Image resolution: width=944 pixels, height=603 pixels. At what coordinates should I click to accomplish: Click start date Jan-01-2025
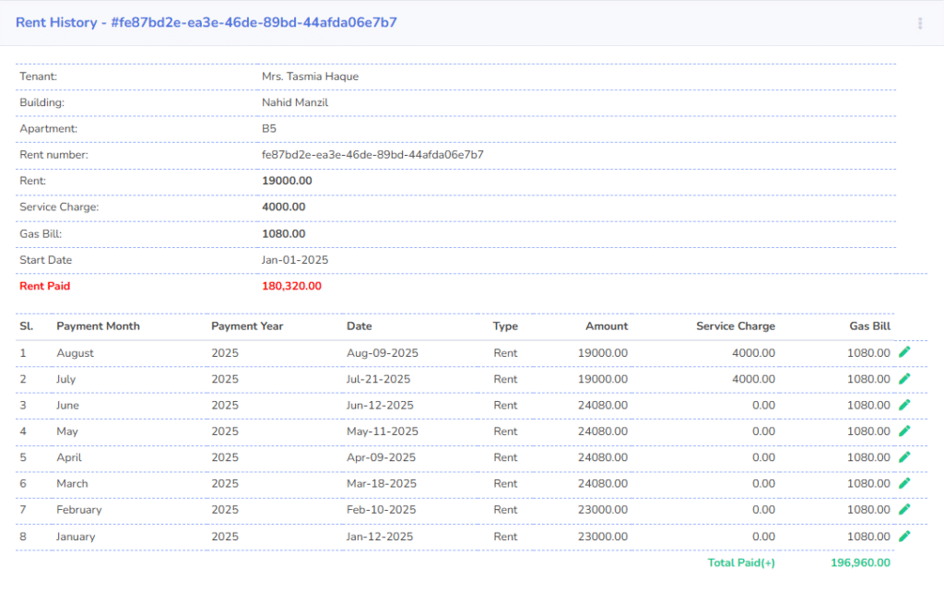[295, 260]
